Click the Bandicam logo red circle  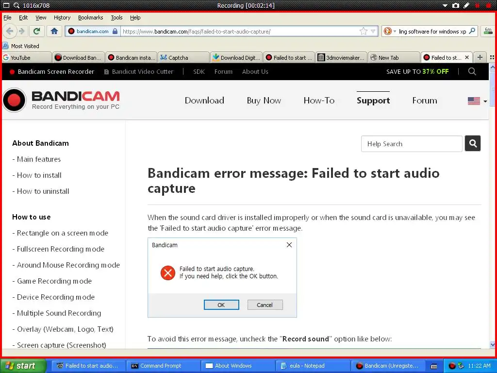pyautogui.click(x=14, y=100)
